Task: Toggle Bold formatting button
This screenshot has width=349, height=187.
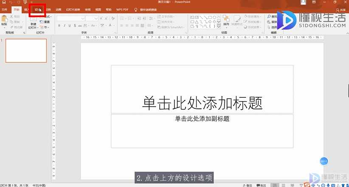Action: pyautogui.click(x=59, y=25)
